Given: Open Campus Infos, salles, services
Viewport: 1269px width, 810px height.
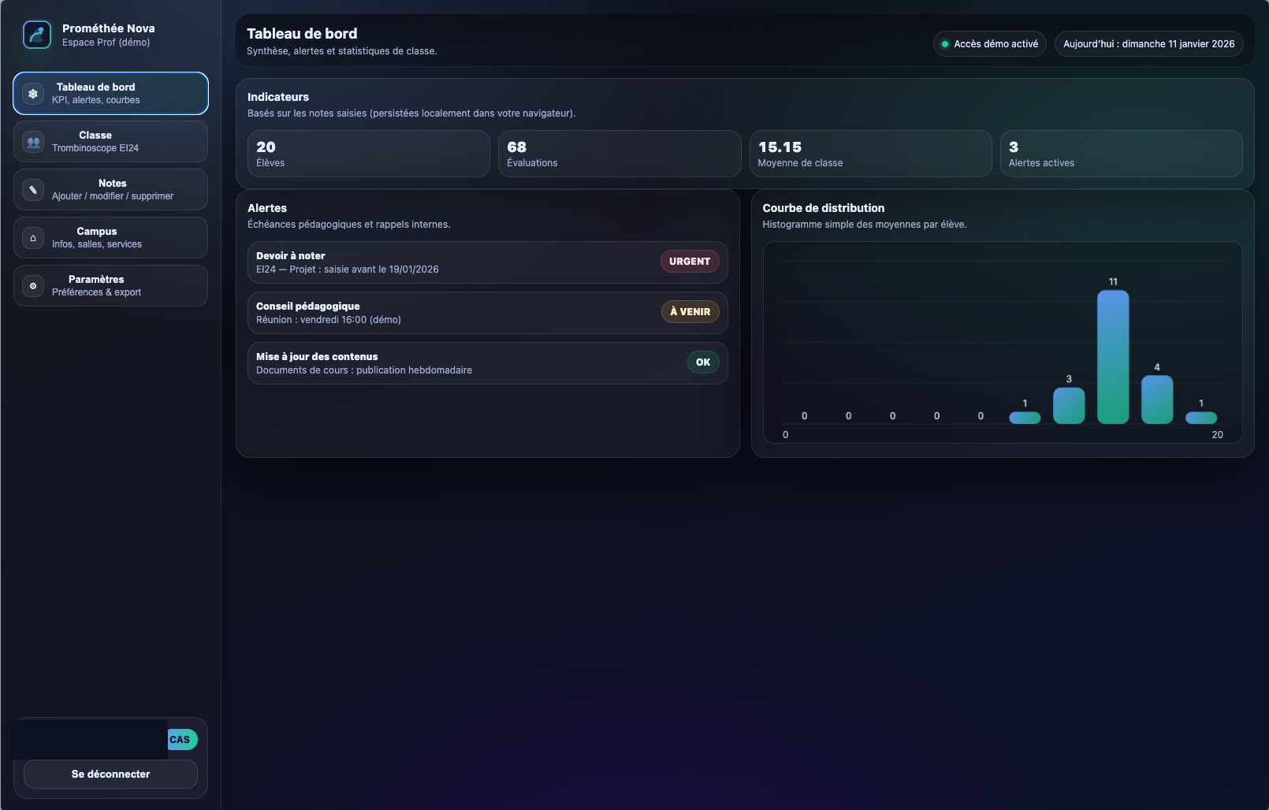Looking at the screenshot, I should coord(110,238).
